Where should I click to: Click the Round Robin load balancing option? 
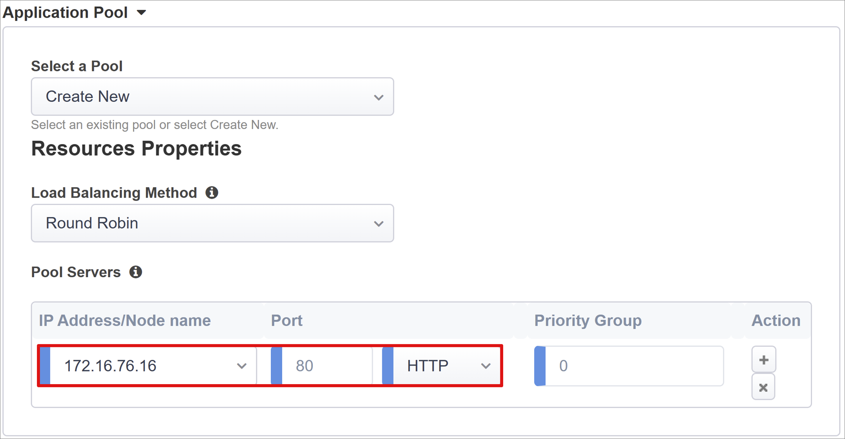click(x=214, y=223)
